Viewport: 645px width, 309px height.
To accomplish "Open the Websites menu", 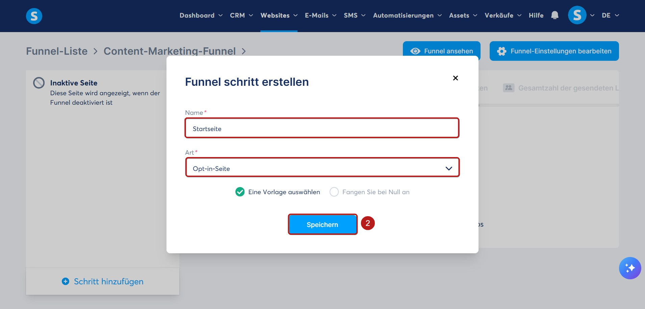I will [279, 16].
